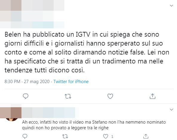Select the reply text starting with 'Ah ecco'
Screen dimensions: 177x140
94,125
